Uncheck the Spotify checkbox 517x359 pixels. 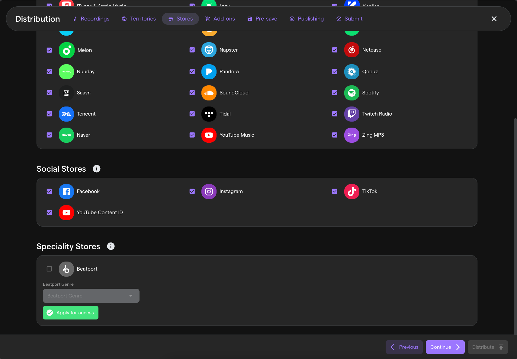tap(335, 93)
